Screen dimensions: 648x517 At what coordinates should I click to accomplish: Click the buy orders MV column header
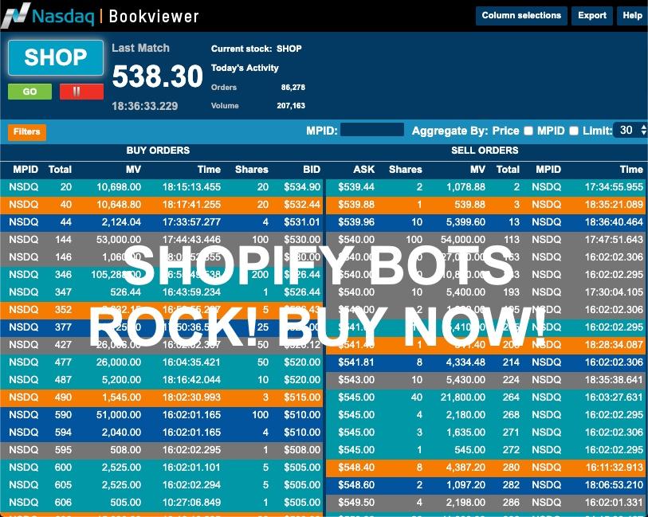133,169
